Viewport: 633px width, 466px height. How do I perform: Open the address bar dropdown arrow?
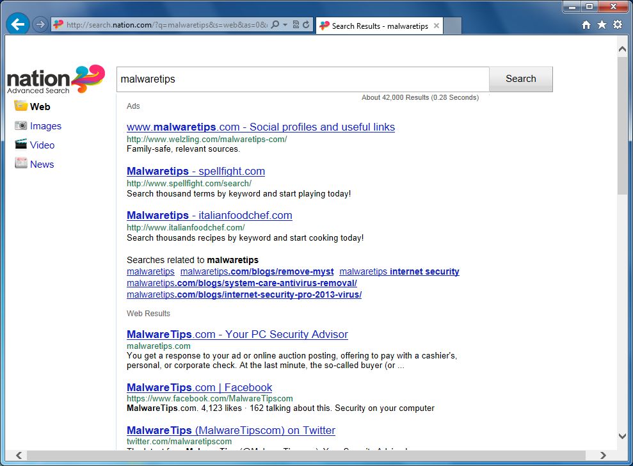(285, 24)
